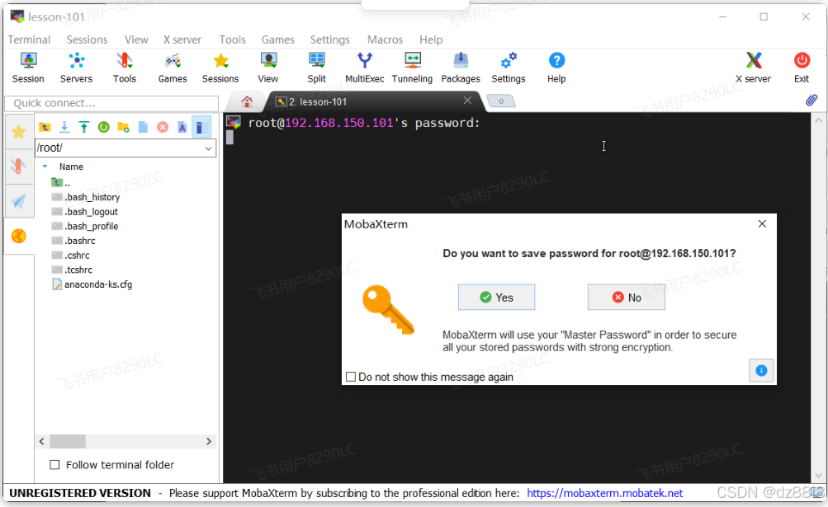Screen dimensions: 828x507
Task: Click the Quick connect input field
Action: click(x=111, y=103)
